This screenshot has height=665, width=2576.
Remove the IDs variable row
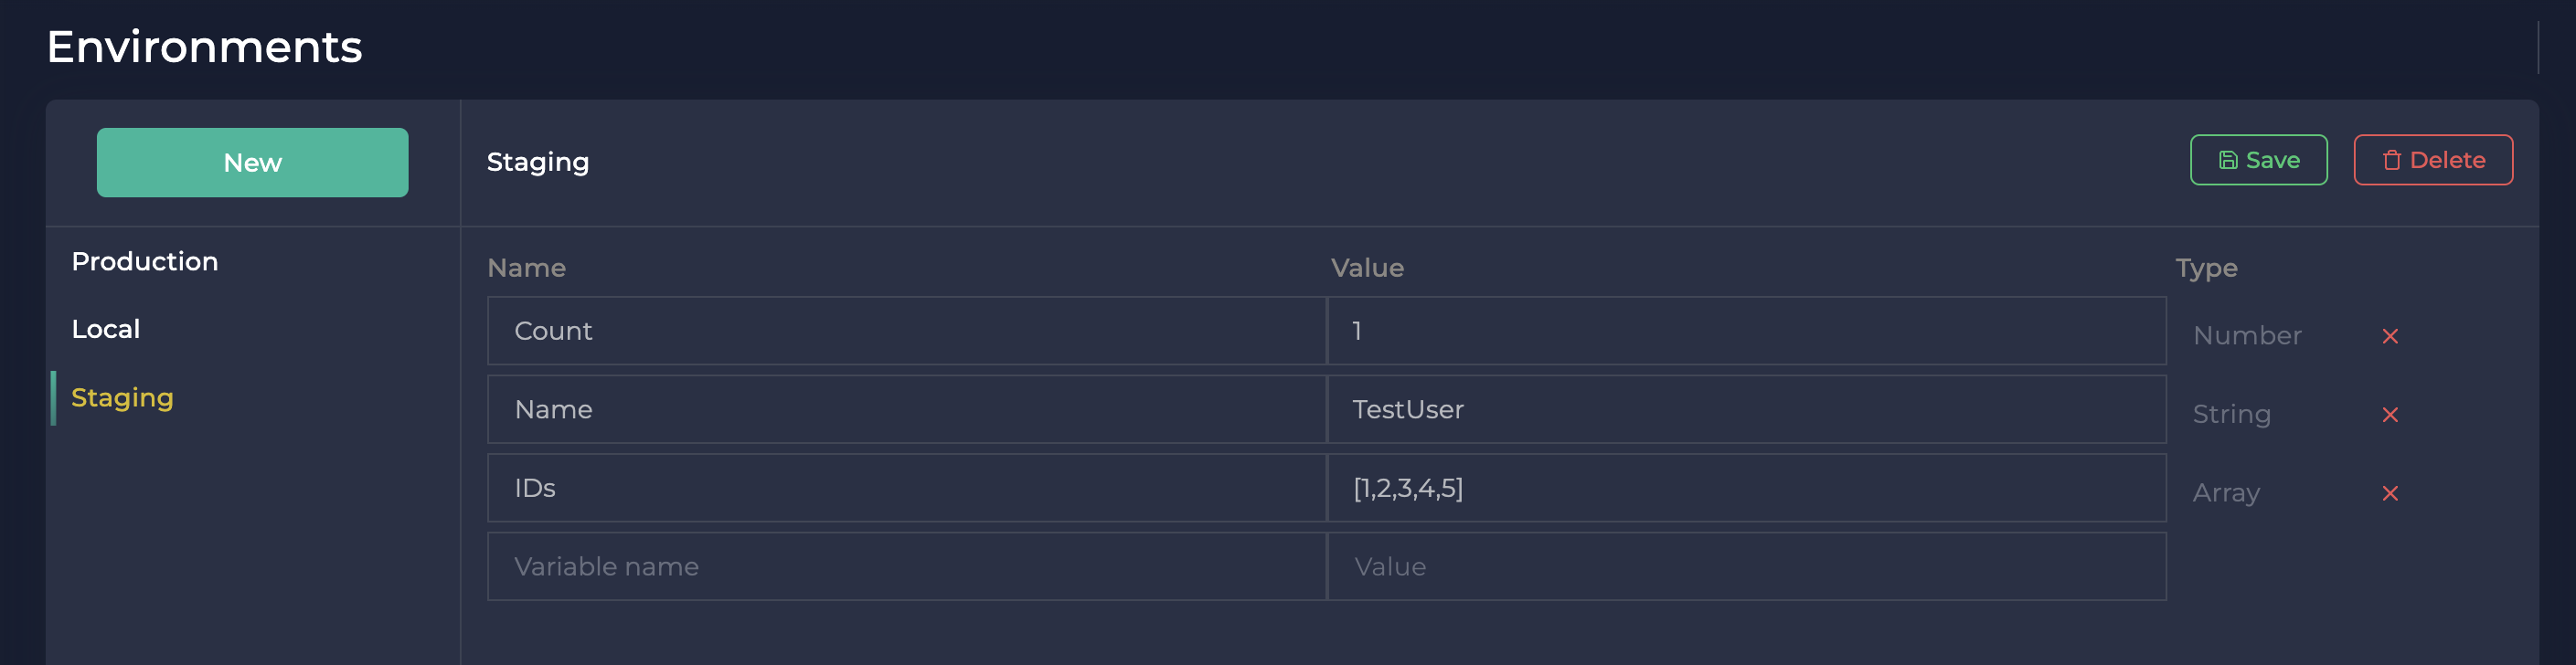tap(2390, 493)
